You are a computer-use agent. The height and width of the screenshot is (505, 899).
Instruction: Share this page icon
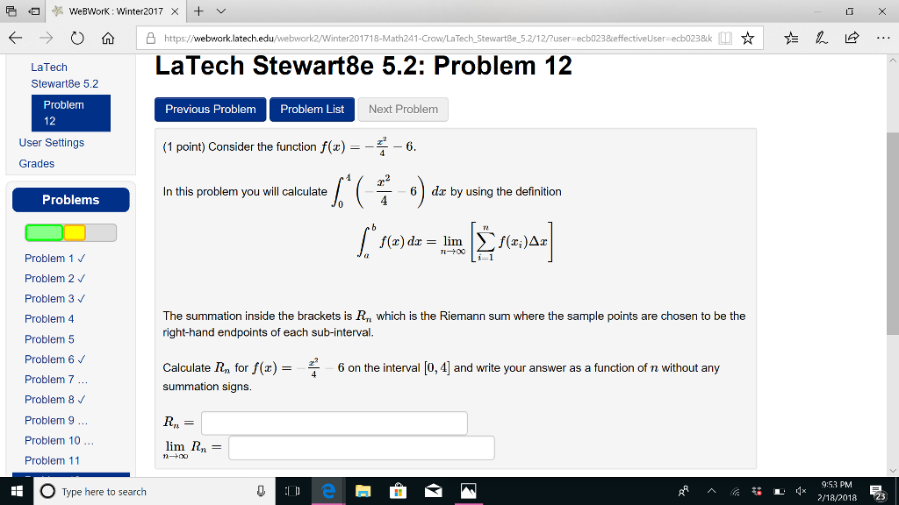[x=852, y=39]
